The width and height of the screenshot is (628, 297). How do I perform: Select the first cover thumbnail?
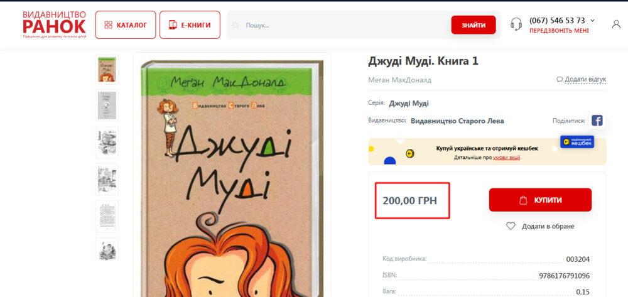[x=107, y=69]
